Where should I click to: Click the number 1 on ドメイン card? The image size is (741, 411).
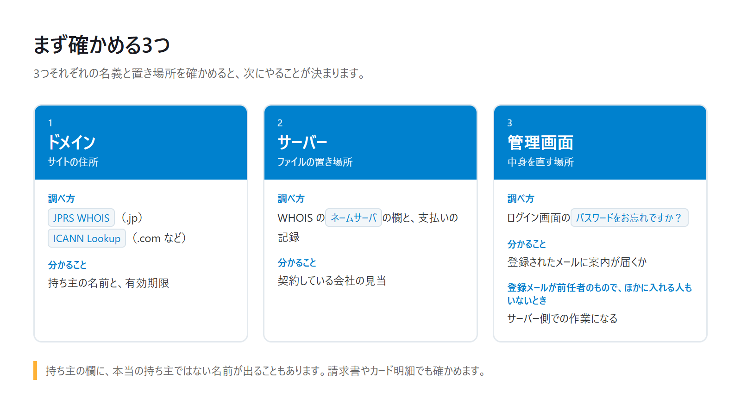click(x=50, y=123)
